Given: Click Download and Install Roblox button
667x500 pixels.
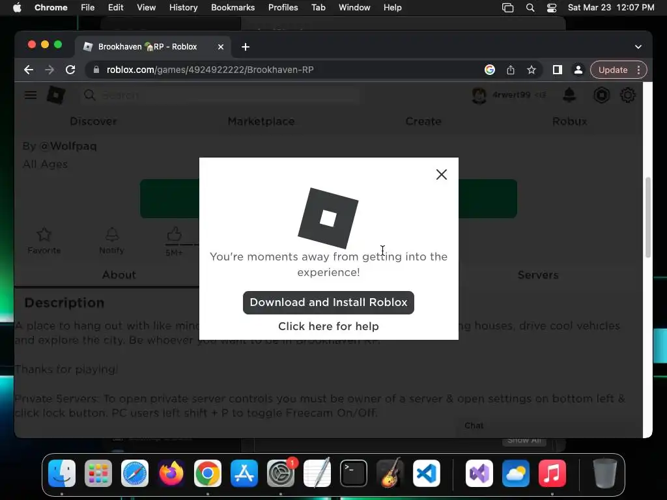Looking at the screenshot, I should point(328,302).
